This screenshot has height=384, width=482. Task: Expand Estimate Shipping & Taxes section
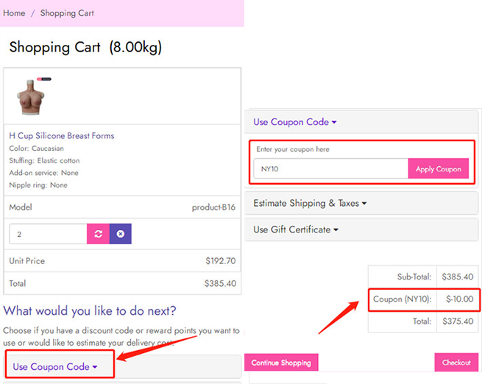(x=310, y=203)
